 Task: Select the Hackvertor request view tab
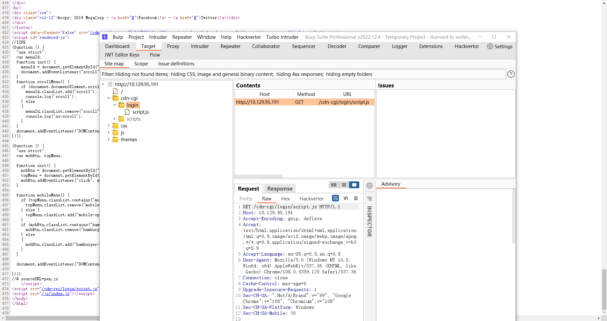[x=312, y=199]
